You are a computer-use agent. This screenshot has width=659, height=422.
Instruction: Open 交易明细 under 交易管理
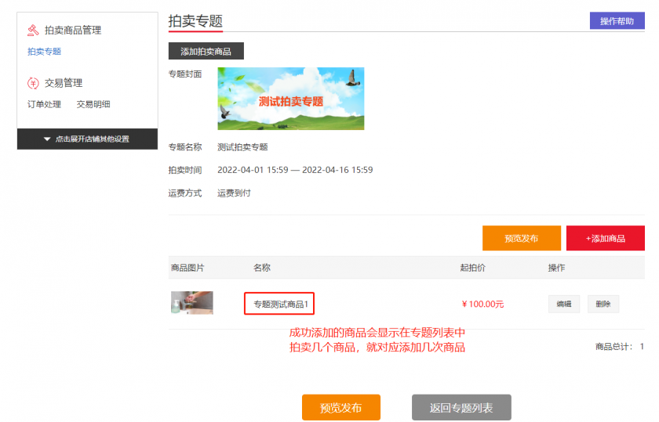coord(93,104)
